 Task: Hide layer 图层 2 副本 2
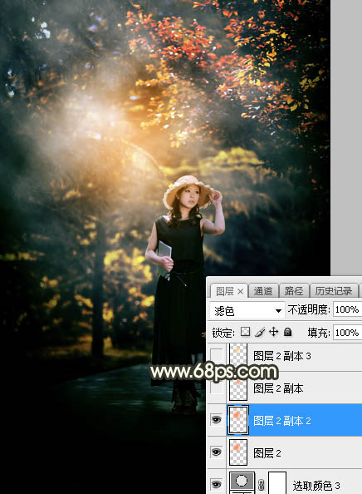(217, 420)
